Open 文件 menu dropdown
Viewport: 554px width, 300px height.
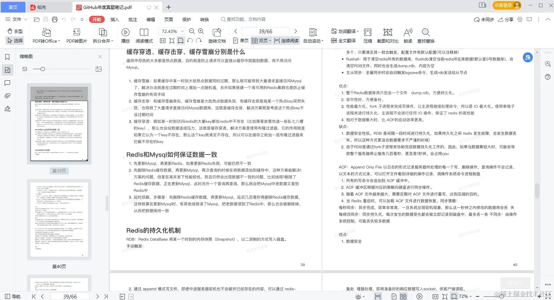(x=17, y=19)
